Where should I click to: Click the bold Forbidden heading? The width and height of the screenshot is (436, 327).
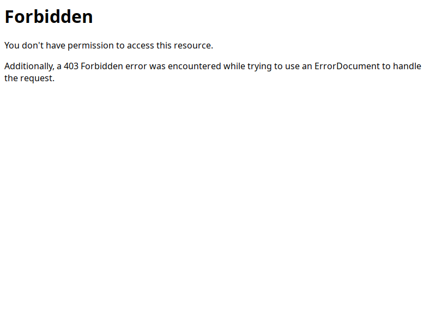(49, 17)
